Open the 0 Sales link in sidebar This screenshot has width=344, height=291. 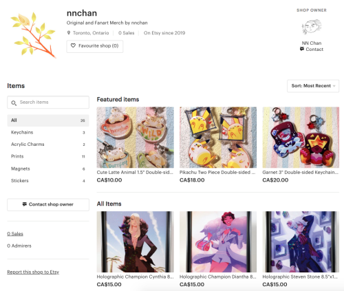tap(15, 234)
